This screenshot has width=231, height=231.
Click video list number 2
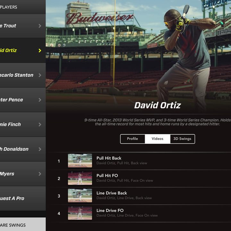[x=59, y=179]
